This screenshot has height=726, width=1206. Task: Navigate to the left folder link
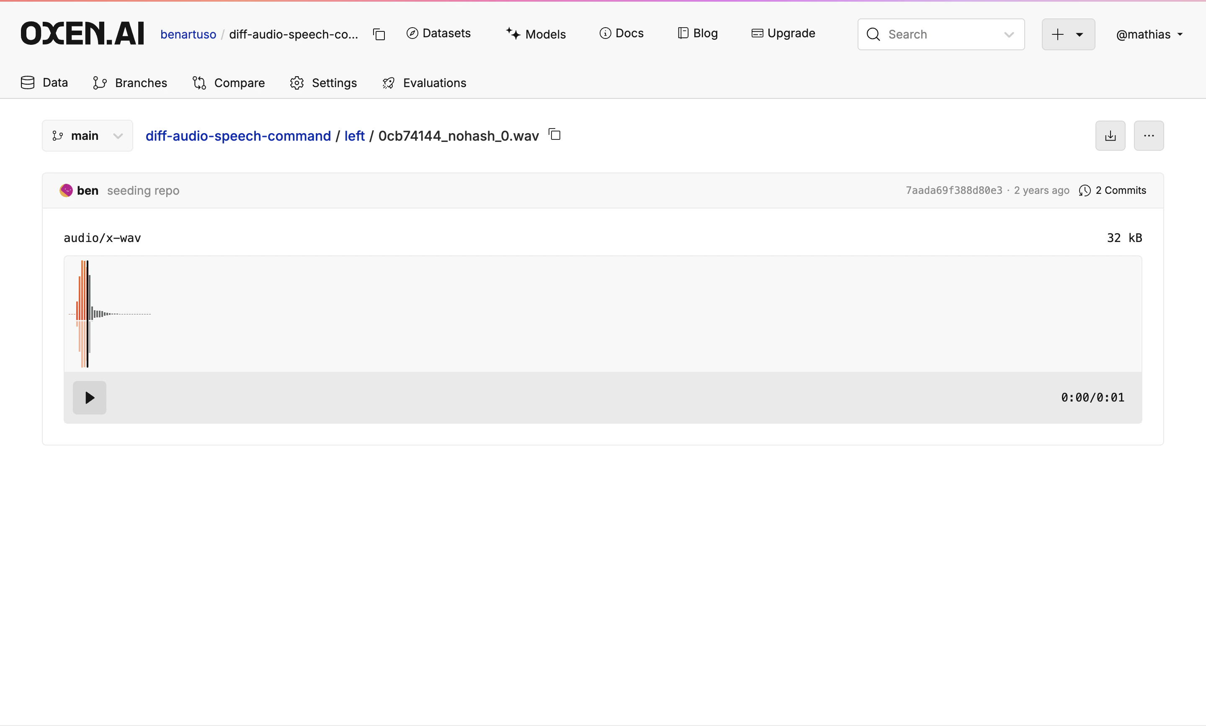click(x=354, y=136)
